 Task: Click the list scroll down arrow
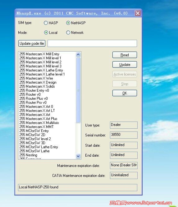(78, 156)
